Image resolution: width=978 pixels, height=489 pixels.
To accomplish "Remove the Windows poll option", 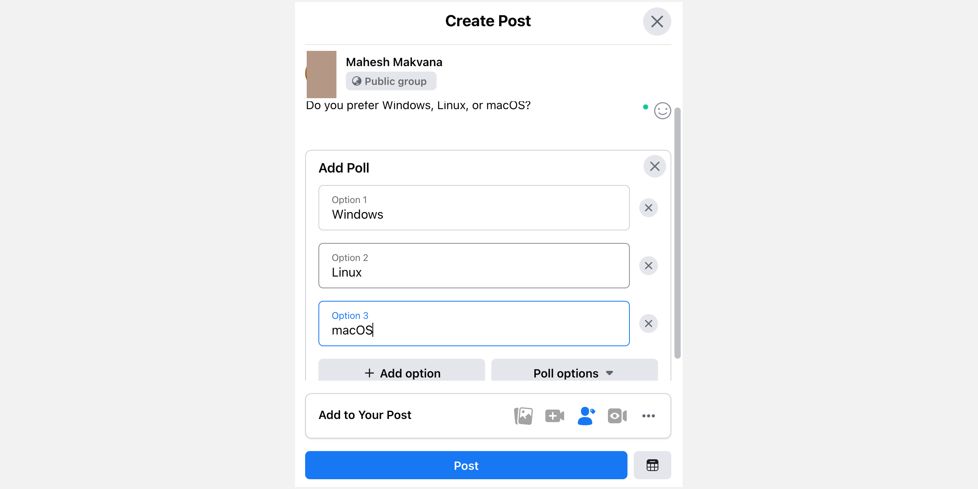I will [648, 208].
